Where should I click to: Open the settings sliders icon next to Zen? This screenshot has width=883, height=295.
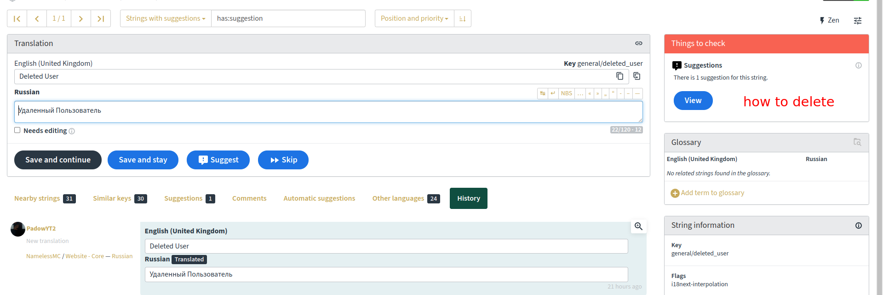[857, 21]
